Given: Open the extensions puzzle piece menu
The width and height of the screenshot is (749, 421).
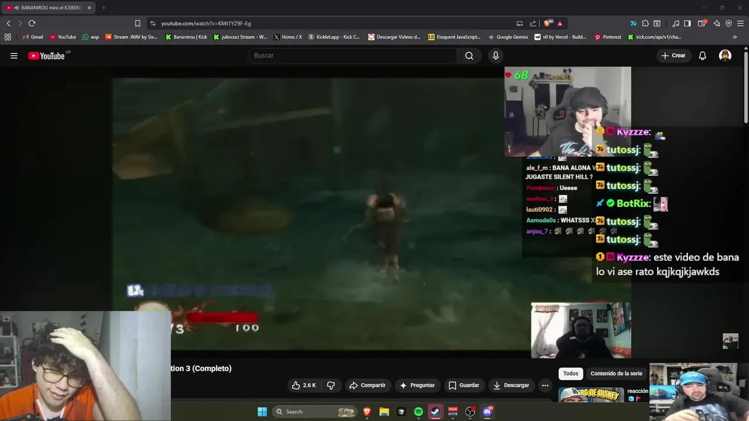Looking at the screenshot, I should 645,23.
